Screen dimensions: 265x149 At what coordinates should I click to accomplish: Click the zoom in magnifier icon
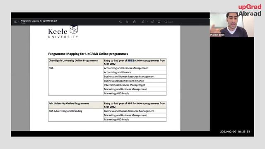point(127,22)
